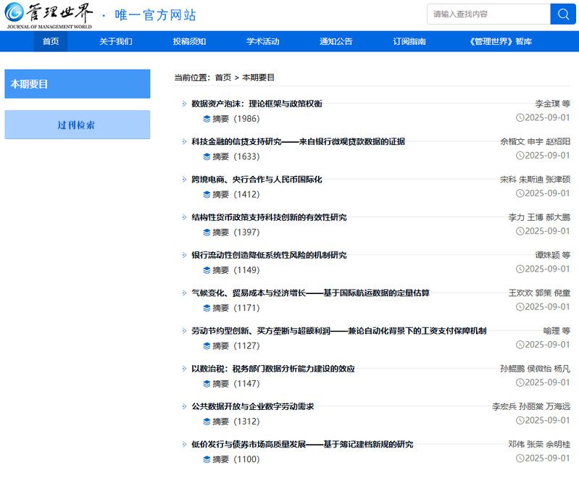
Task: Click stack icon under 低价发行与债券市场 article
Action: click(x=207, y=459)
